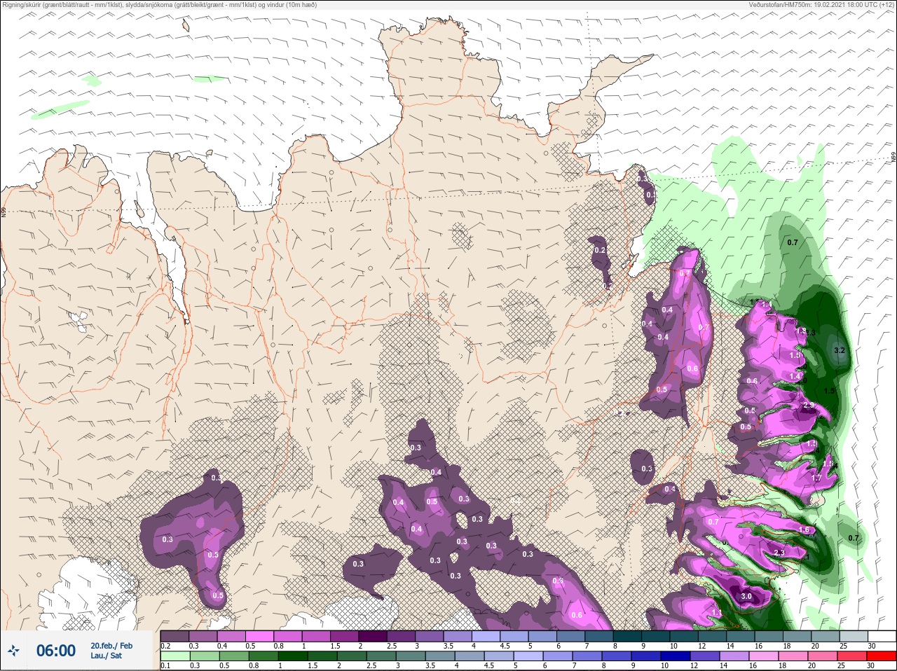The width and height of the screenshot is (897, 671).
Task: Click the 2.9 precipitation value on the map
Action: click(808, 406)
